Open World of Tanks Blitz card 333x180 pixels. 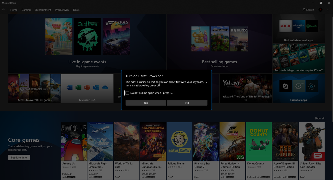[127, 151]
